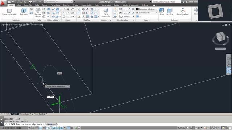Click the deshacer option in command line
This screenshot has width=232, height=130.
(51, 124)
